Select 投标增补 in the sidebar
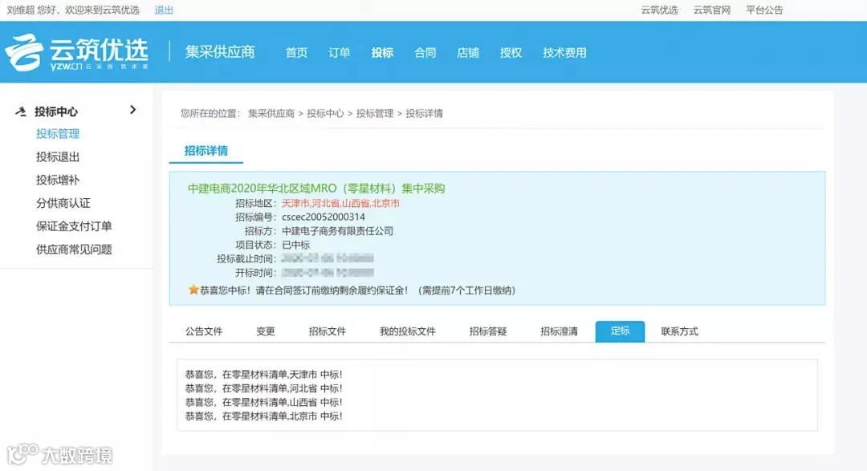Image resolution: width=867 pixels, height=471 pixels. click(58, 181)
